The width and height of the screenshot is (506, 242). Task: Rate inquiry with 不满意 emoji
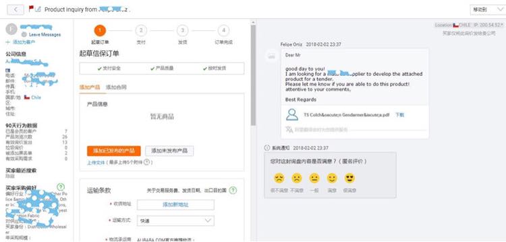coord(297,178)
